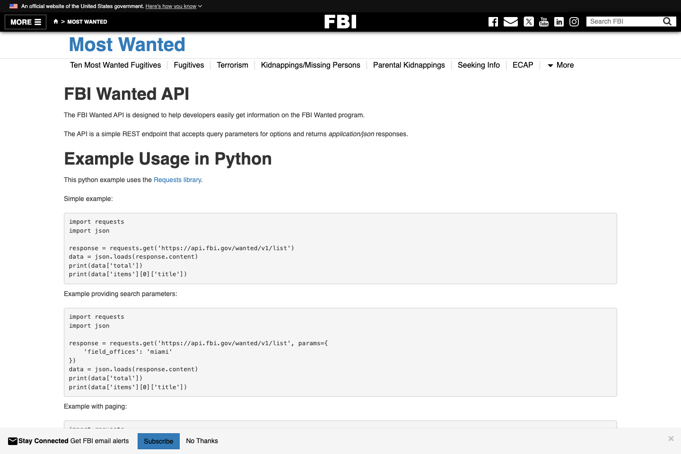Click the YouTube icon

click(543, 22)
